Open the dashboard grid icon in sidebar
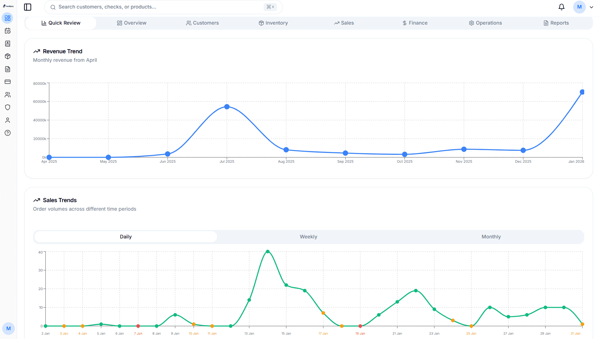Viewport: 600px width, 339px height. [8, 18]
